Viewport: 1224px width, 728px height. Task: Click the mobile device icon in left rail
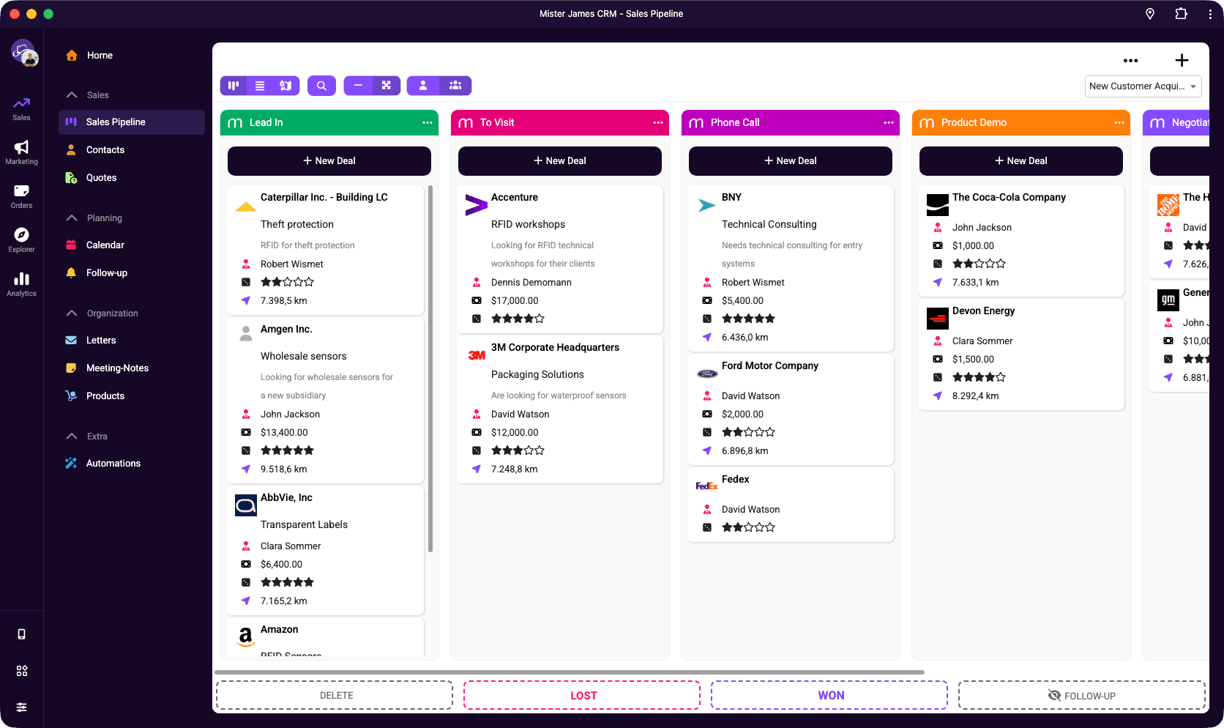pyautogui.click(x=22, y=634)
